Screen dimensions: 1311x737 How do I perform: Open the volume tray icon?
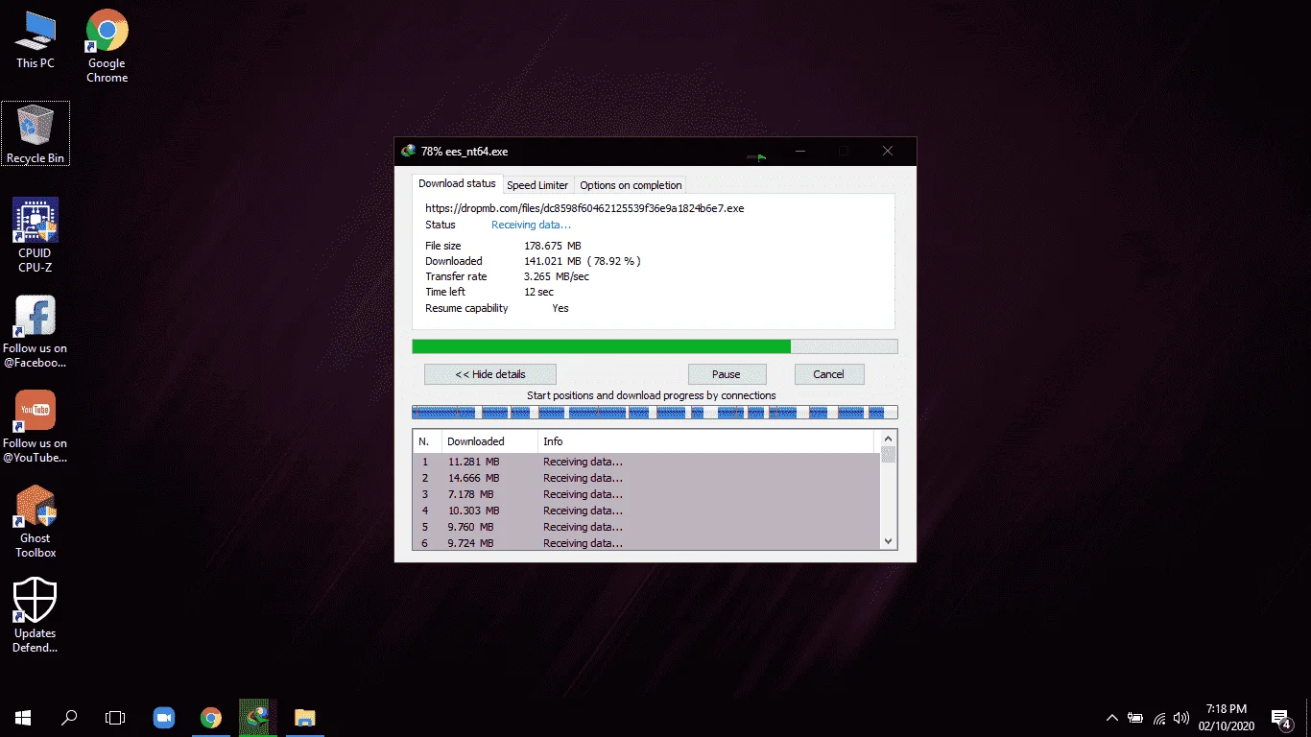coord(1181,717)
